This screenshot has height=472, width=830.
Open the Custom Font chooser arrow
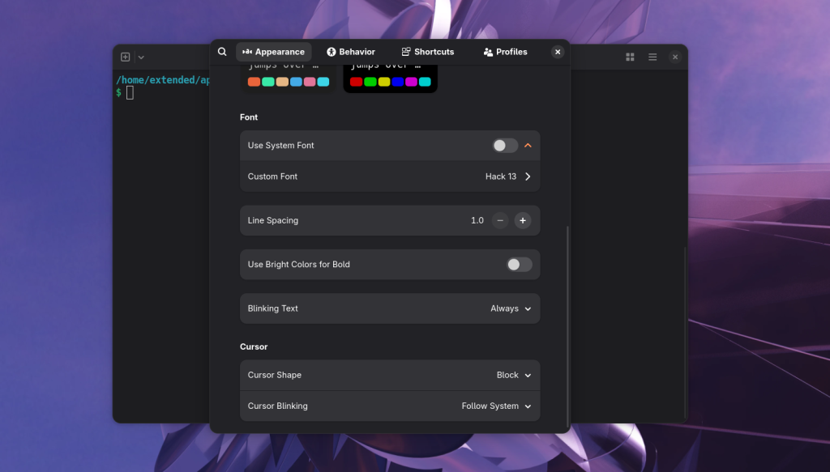(528, 176)
